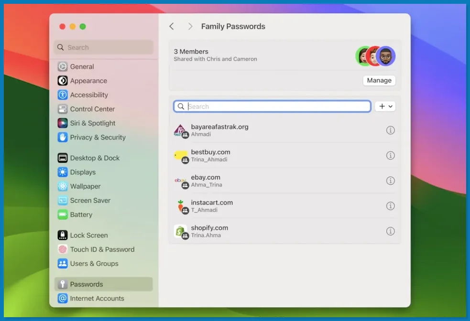Screen dimensions: 470x321
Task: Click the family members avatar group
Action: pyautogui.click(x=375, y=56)
